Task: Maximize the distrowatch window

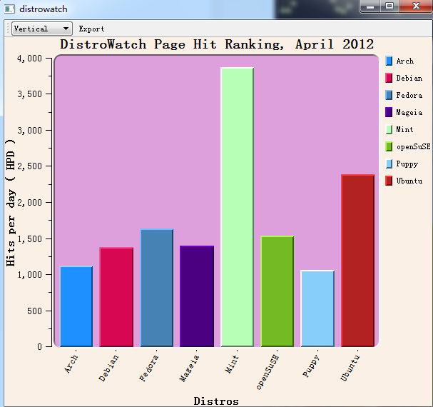Action: [x=389, y=6]
